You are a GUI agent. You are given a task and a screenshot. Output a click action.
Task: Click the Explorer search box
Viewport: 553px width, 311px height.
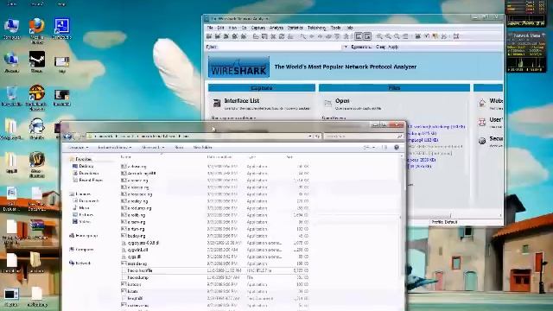pyautogui.click(x=363, y=136)
